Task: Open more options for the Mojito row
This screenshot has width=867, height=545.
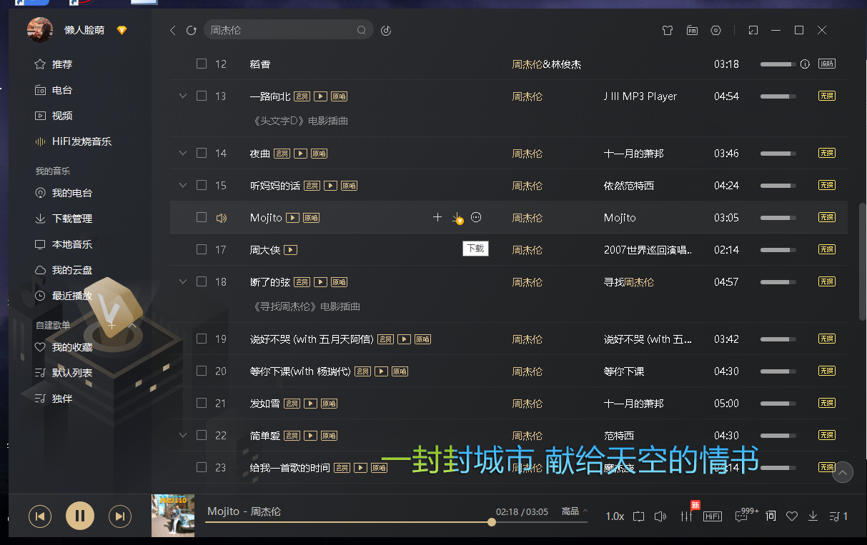Action: 476,217
